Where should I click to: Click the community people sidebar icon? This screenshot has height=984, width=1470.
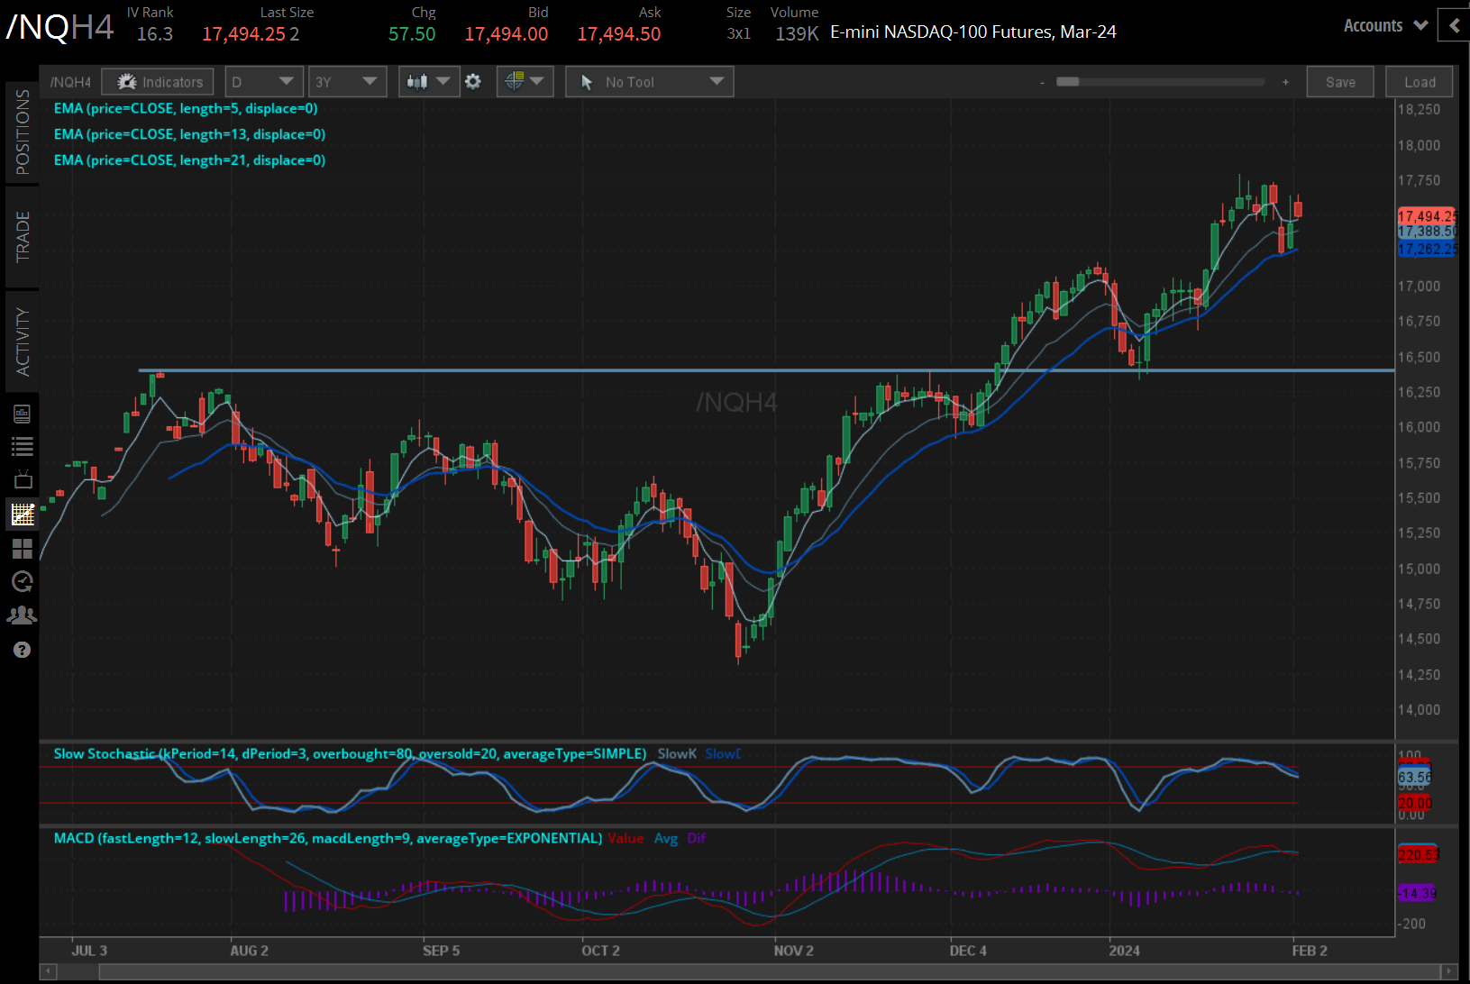point(22,615)
